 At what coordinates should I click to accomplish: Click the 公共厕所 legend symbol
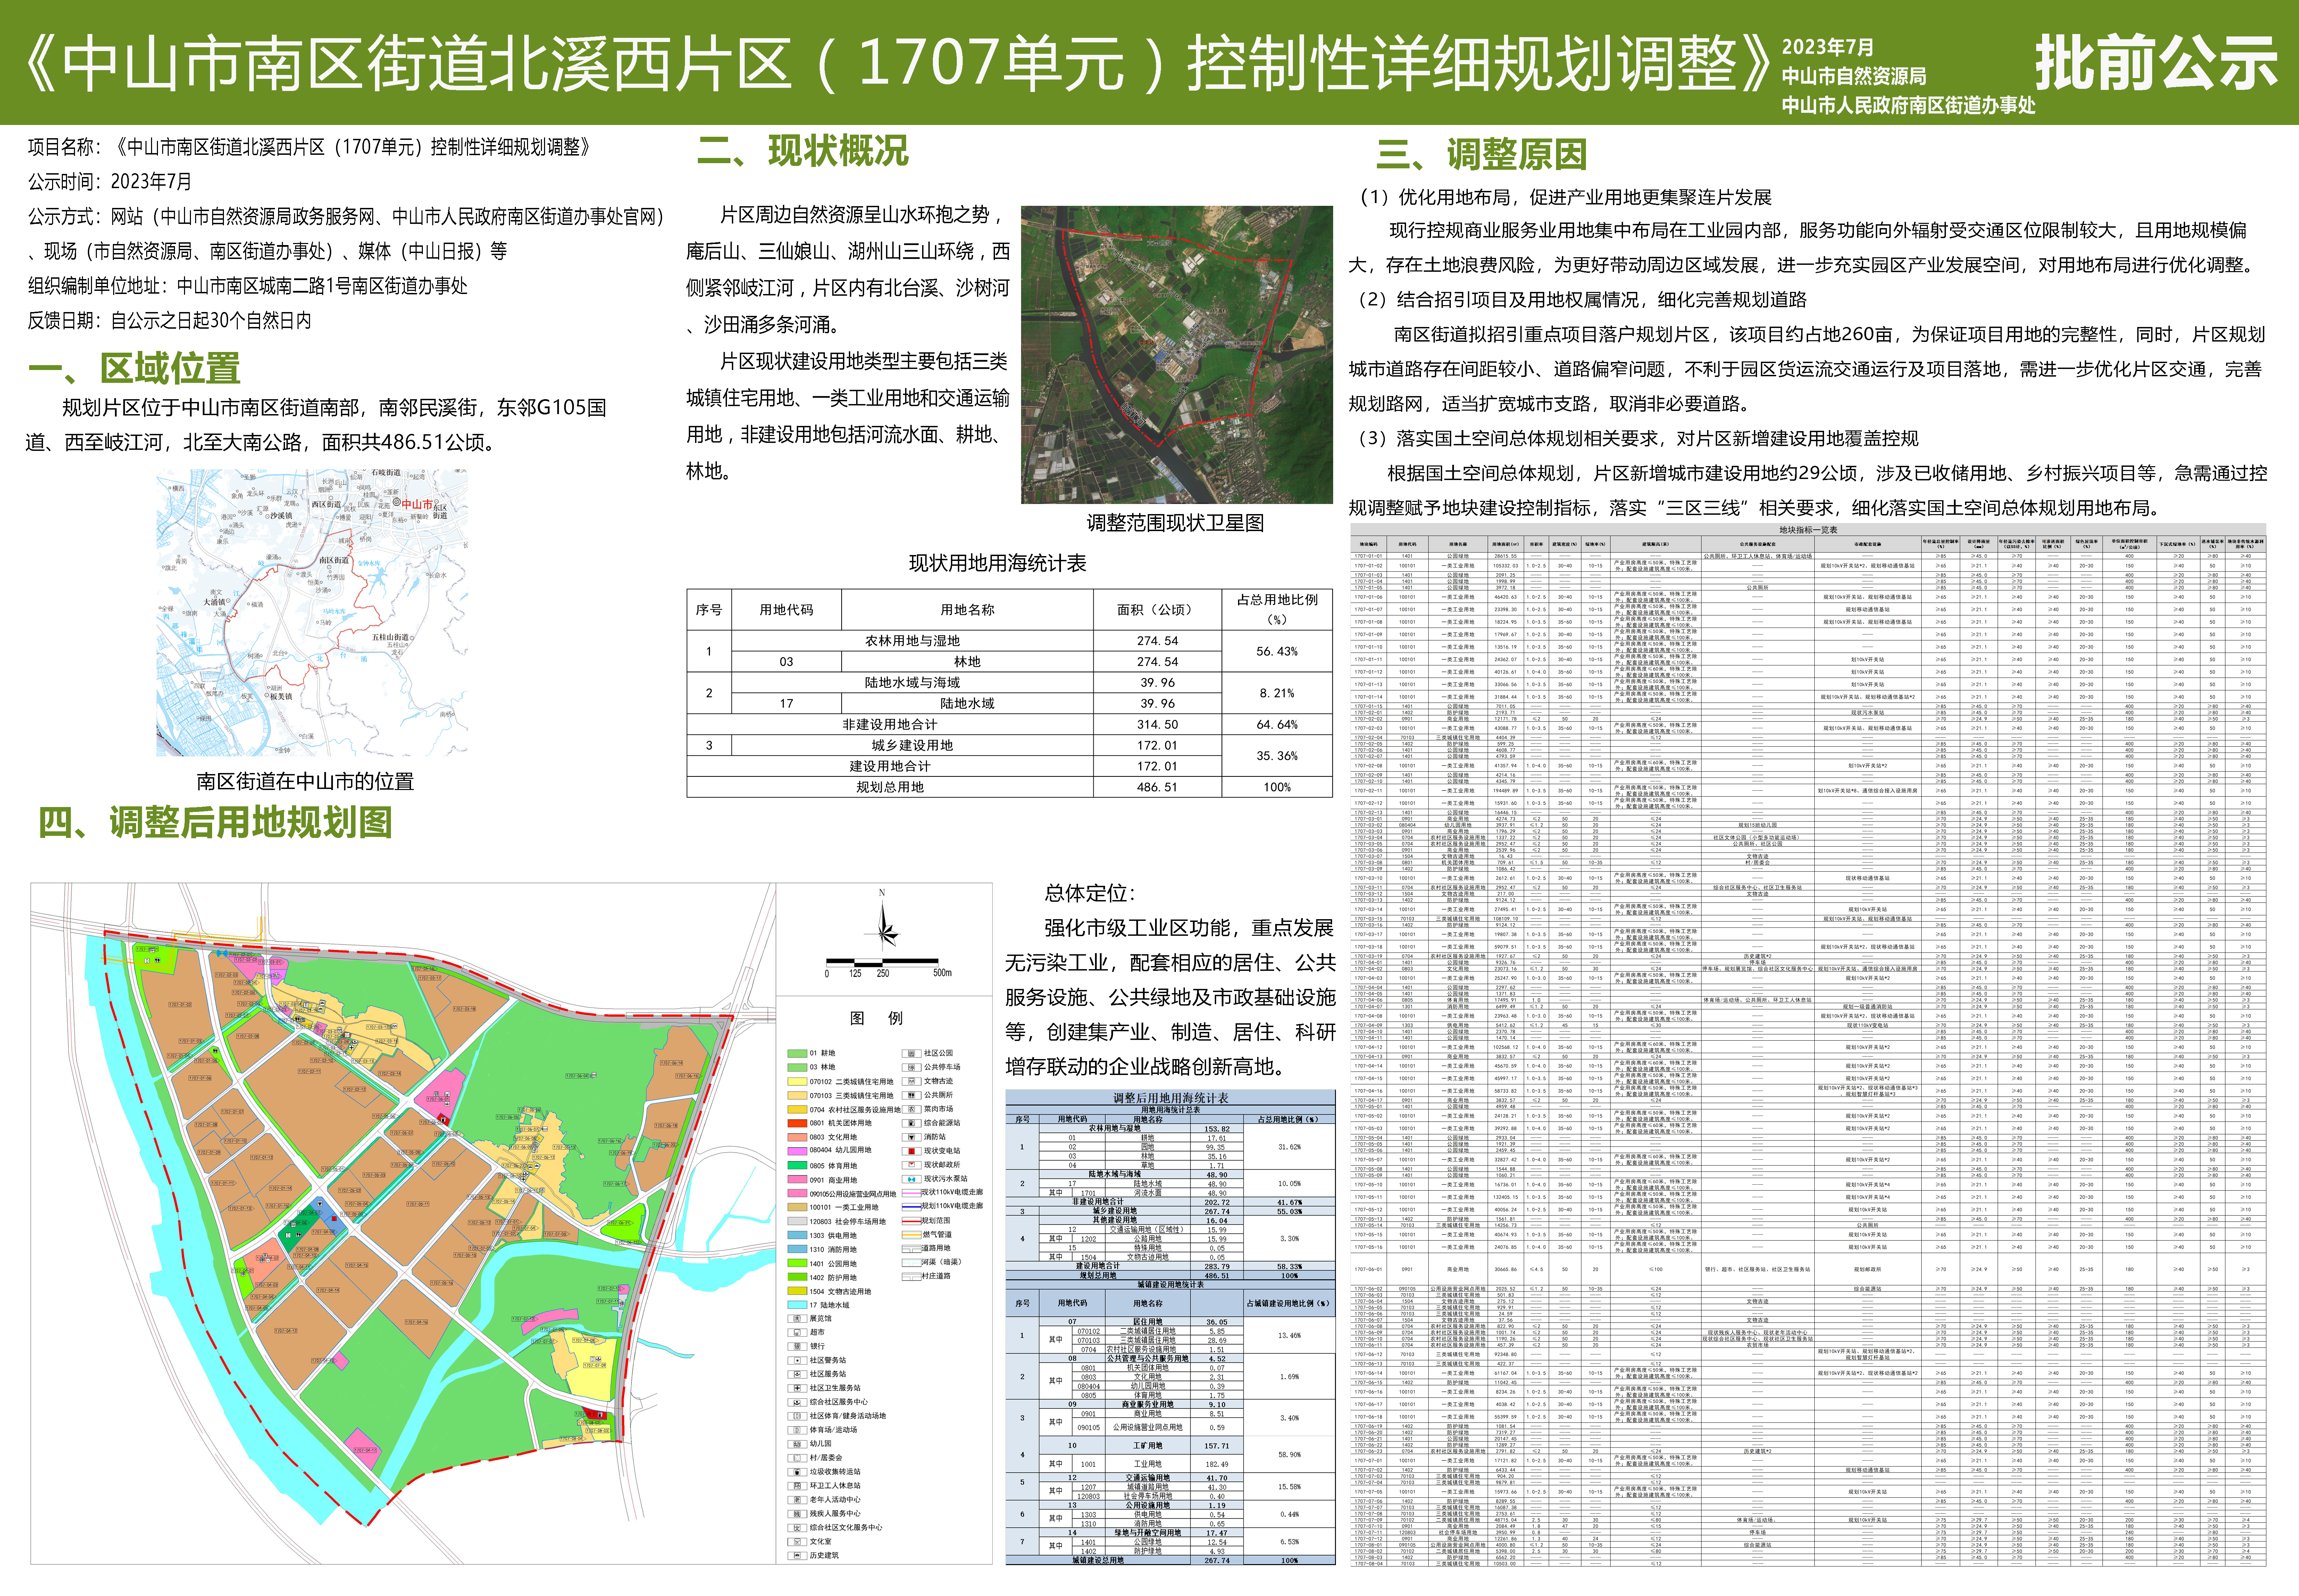tap(912, 1095)
